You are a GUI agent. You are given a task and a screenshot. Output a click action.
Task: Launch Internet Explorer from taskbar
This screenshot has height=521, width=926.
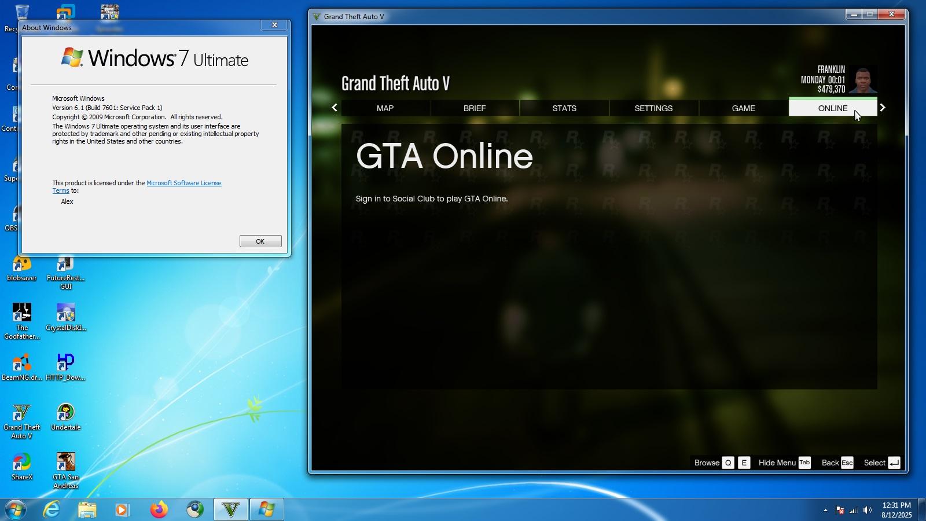click(x=52, y=509)
